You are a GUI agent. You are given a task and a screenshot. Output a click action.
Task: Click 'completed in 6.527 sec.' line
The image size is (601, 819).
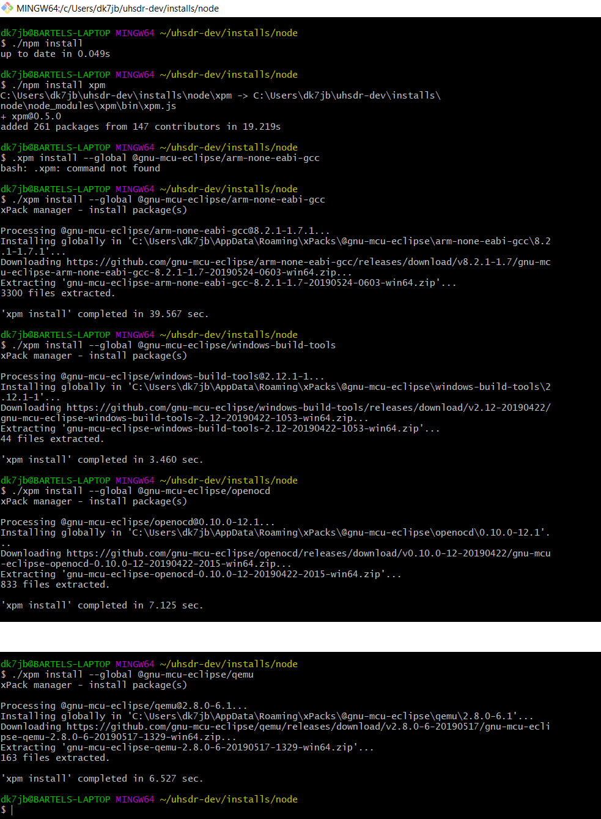point(102,779)
